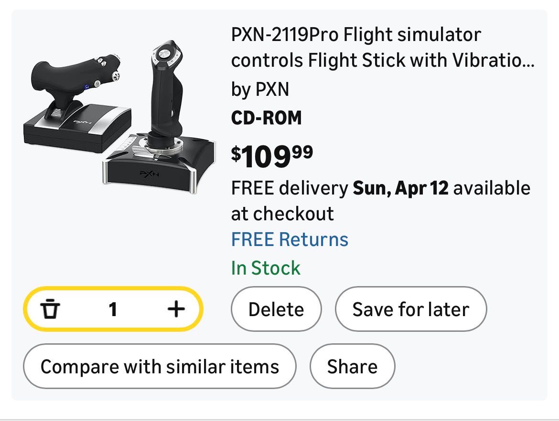559x421 pixels.
Task: Choose Save for later
Action: click(410, 309)
